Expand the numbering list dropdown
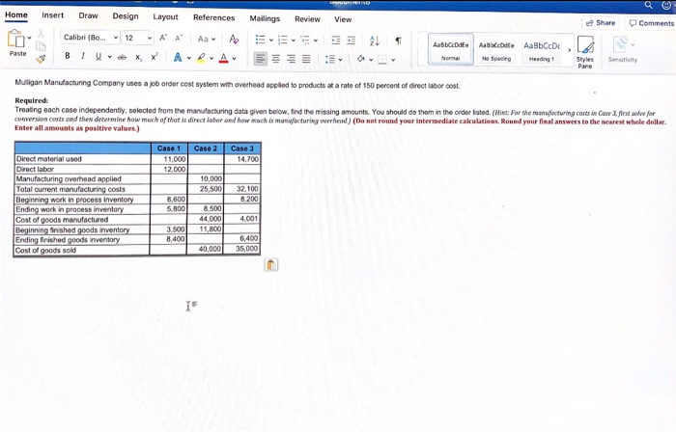Screen dimensions: 676x432 tap(294, 40)
